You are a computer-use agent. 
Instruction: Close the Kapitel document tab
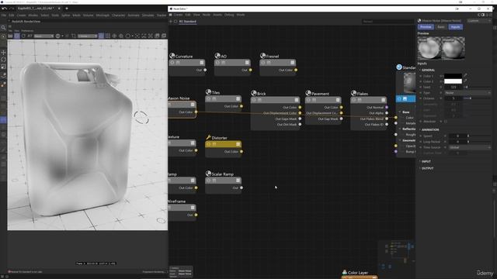59,9
